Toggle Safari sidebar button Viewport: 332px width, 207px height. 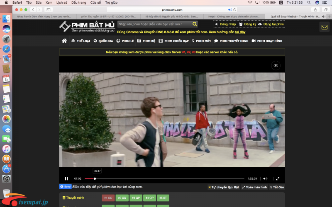pyautogui.click(x=48, y=10)
